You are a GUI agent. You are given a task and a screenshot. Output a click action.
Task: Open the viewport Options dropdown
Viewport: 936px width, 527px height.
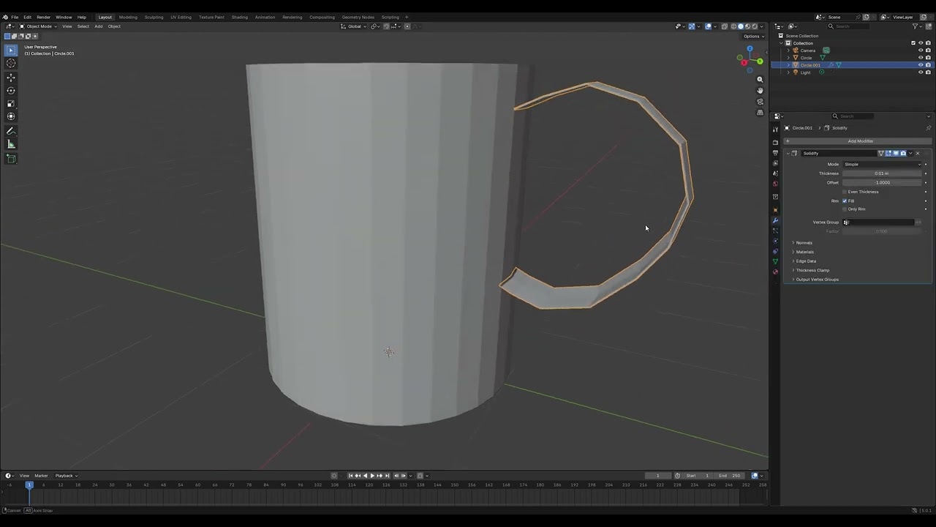[752, 36]
